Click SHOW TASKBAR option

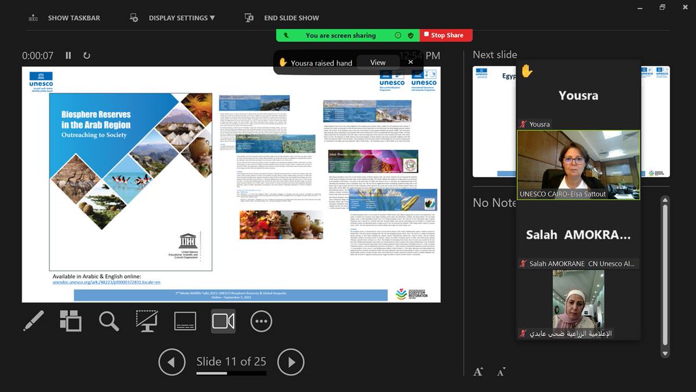74,18
